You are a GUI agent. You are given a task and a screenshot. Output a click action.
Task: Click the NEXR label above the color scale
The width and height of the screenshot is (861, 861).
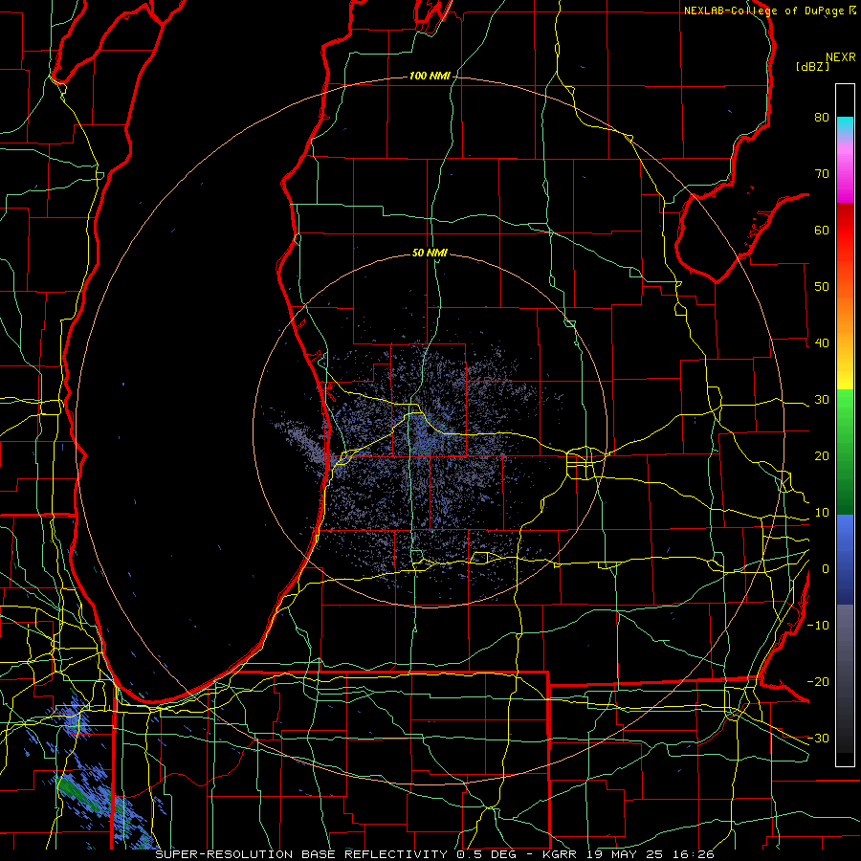coord(841,57)
